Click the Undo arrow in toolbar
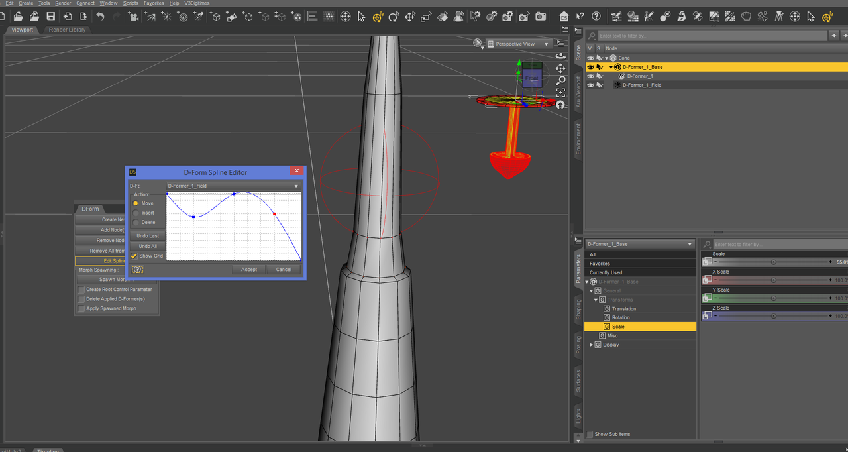 click(x=100, y=16)
